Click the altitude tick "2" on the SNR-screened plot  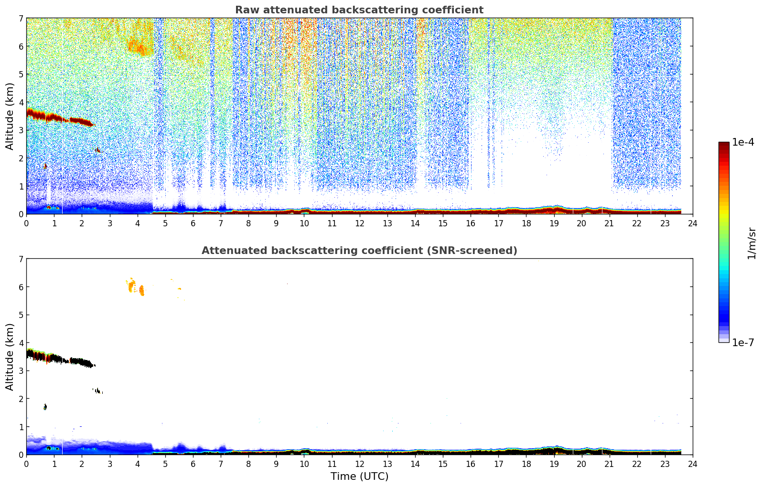tap(21, 399)
